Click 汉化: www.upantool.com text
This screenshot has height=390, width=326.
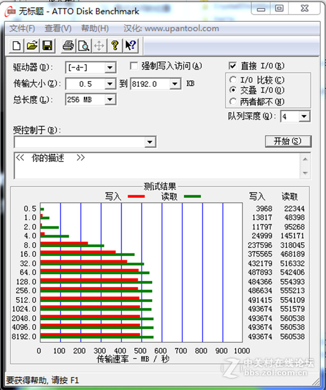coord(171,28)
